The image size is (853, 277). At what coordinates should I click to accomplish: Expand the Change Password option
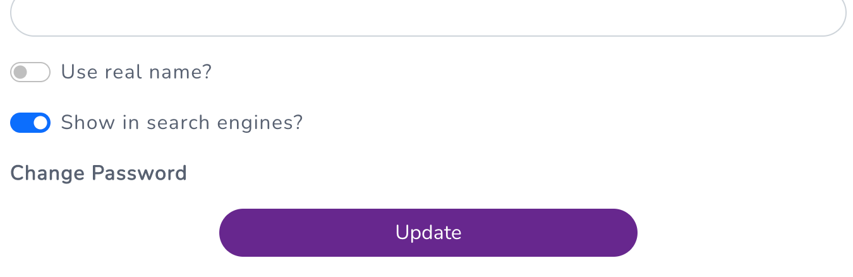(99, 173)
